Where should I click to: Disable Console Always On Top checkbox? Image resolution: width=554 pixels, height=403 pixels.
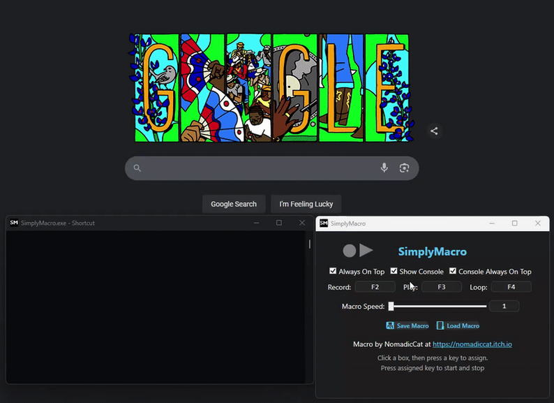click(453, 271)
